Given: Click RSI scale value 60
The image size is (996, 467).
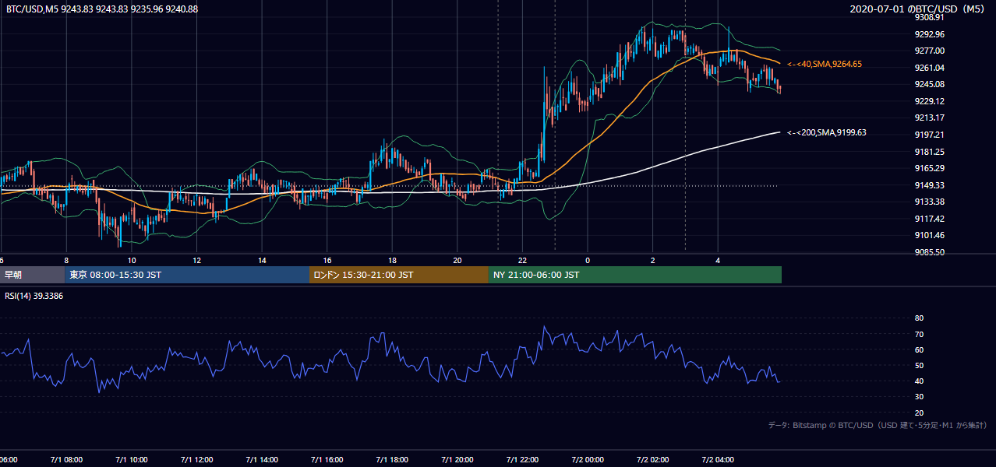Looking at the screenshot, I should [x=919, y=349].
